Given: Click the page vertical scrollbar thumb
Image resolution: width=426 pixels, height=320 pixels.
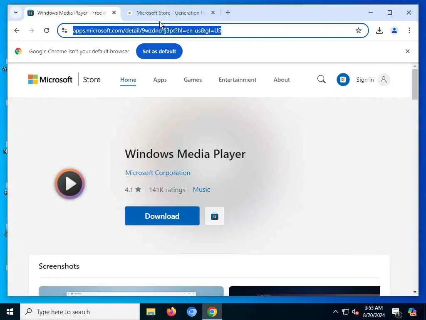Looking at the screenshot, I should 415,84.
